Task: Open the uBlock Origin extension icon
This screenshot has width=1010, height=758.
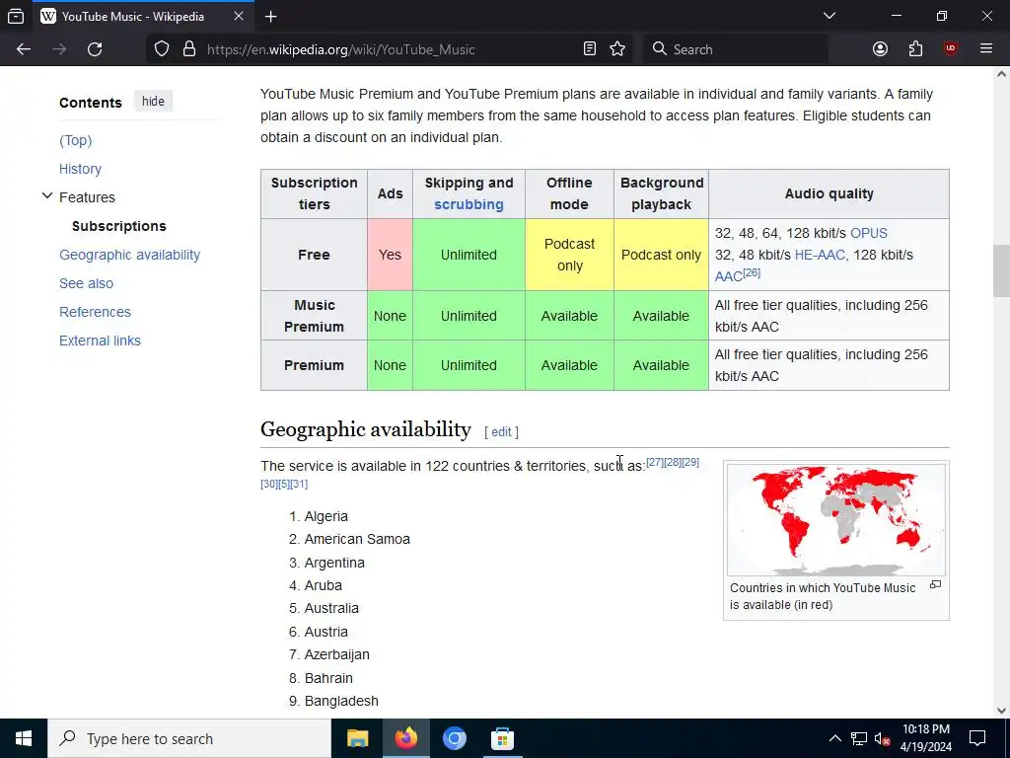Action: [951, 49]
